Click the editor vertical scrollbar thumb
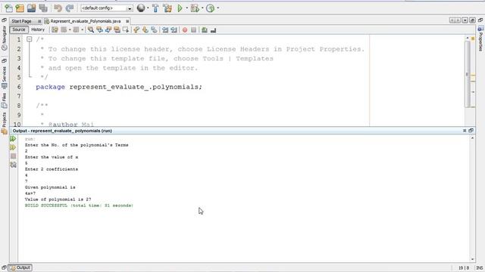This screenshot has height=272, width=485. tap(468, 74)
